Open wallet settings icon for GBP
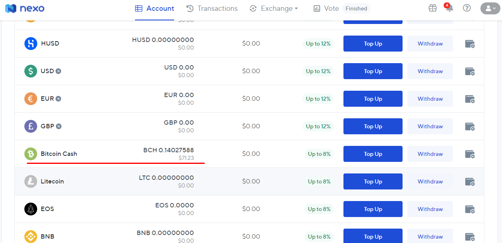Viewport: 502px width, 243px height. coord(470,126)
